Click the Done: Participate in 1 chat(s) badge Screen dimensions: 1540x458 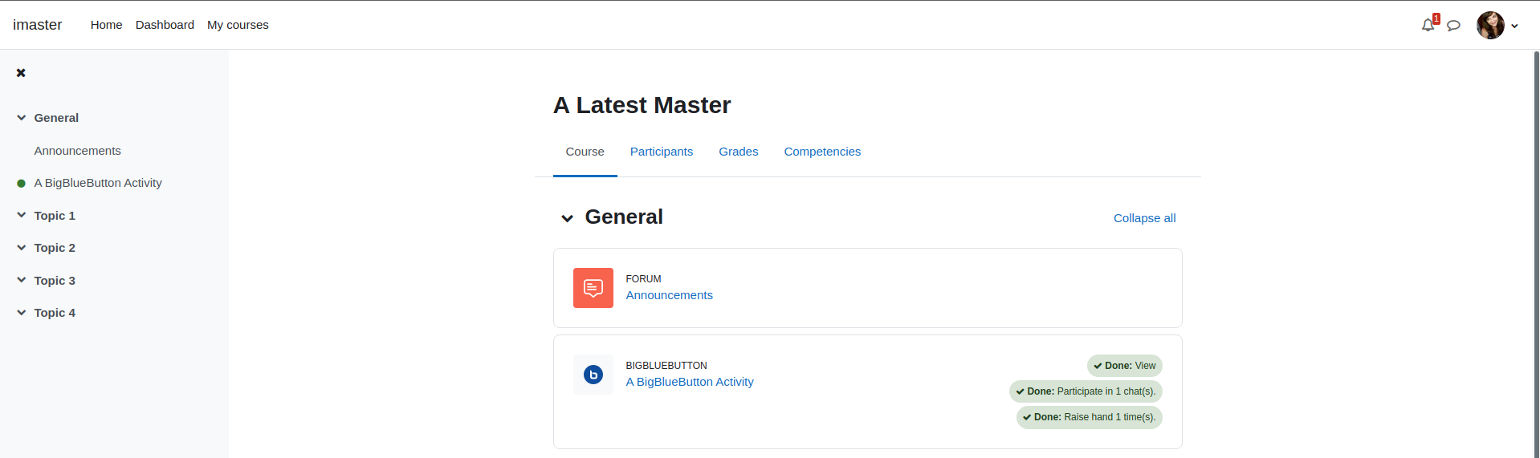1086,391
